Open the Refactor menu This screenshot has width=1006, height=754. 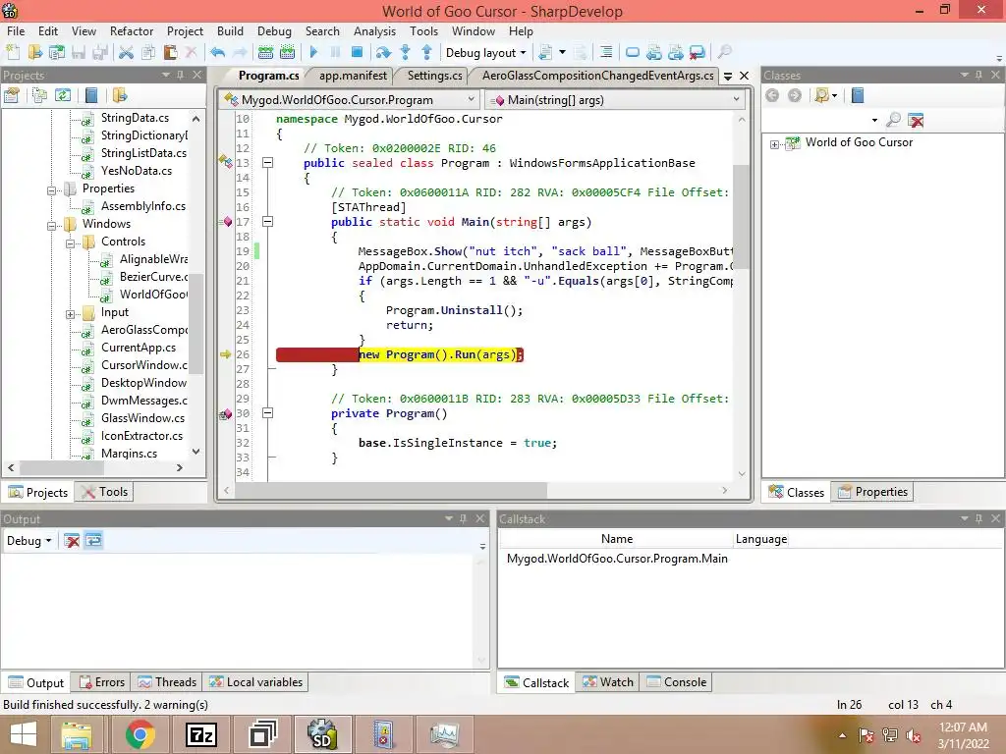[132, 30]
